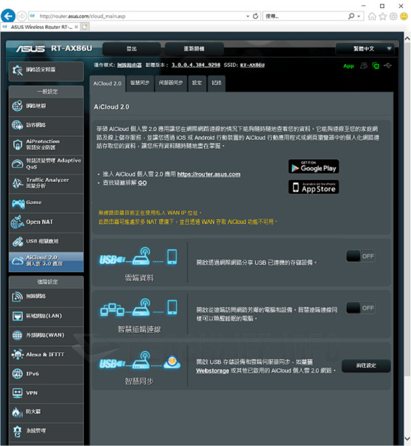Click the browser forward arrow button

point(21,16)
